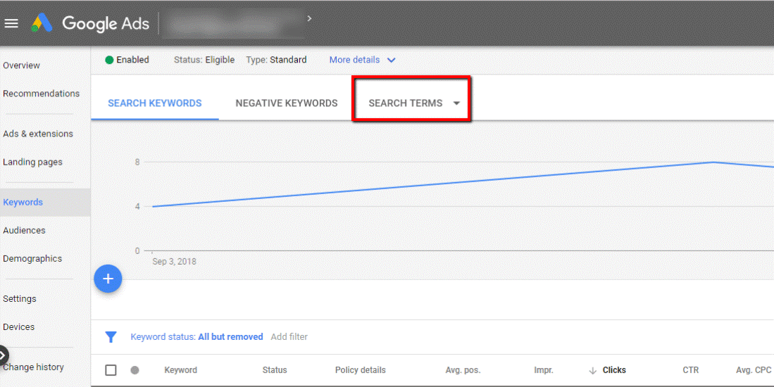Click the Clicks column sort arrow
Screen dimensions: 774x387
pos(592,370)
